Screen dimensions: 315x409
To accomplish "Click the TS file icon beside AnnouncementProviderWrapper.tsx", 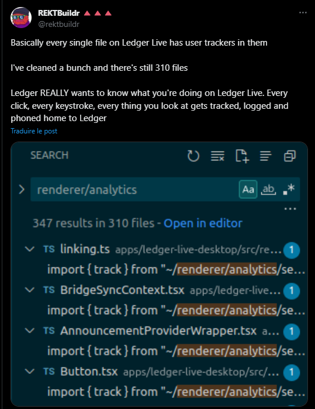I will point(49,331).
